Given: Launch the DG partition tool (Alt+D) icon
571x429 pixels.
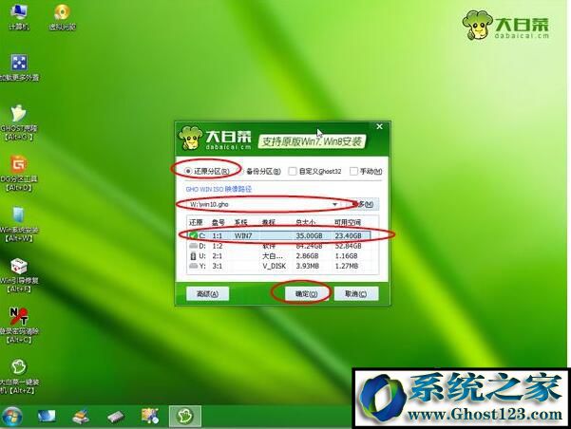Looking at the screenshot, I should [18, 174].
